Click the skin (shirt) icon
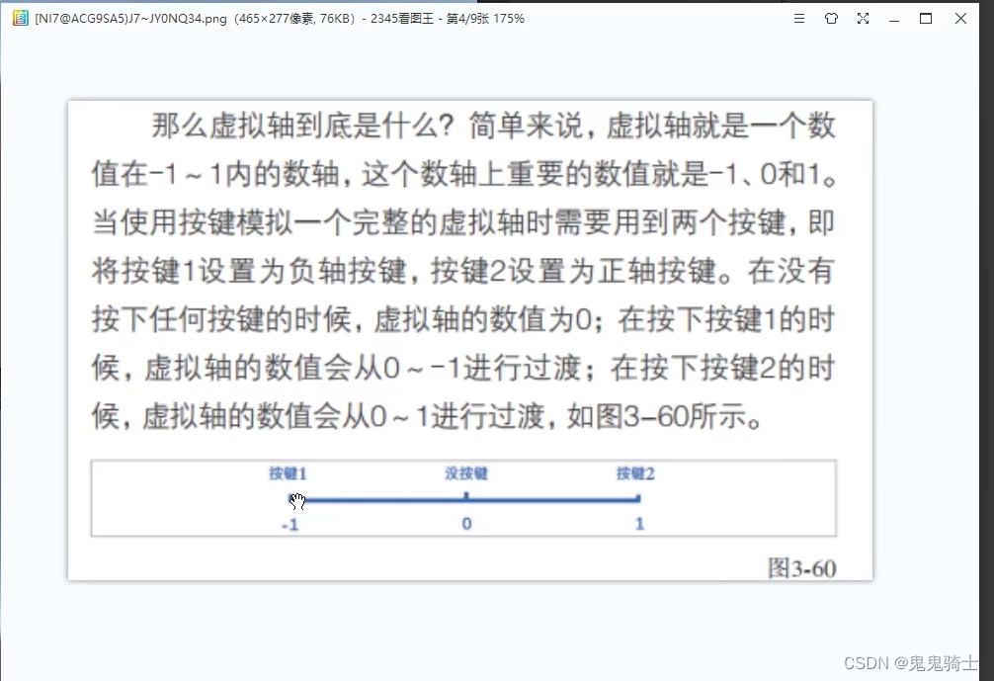 click(x=831, y=19)
